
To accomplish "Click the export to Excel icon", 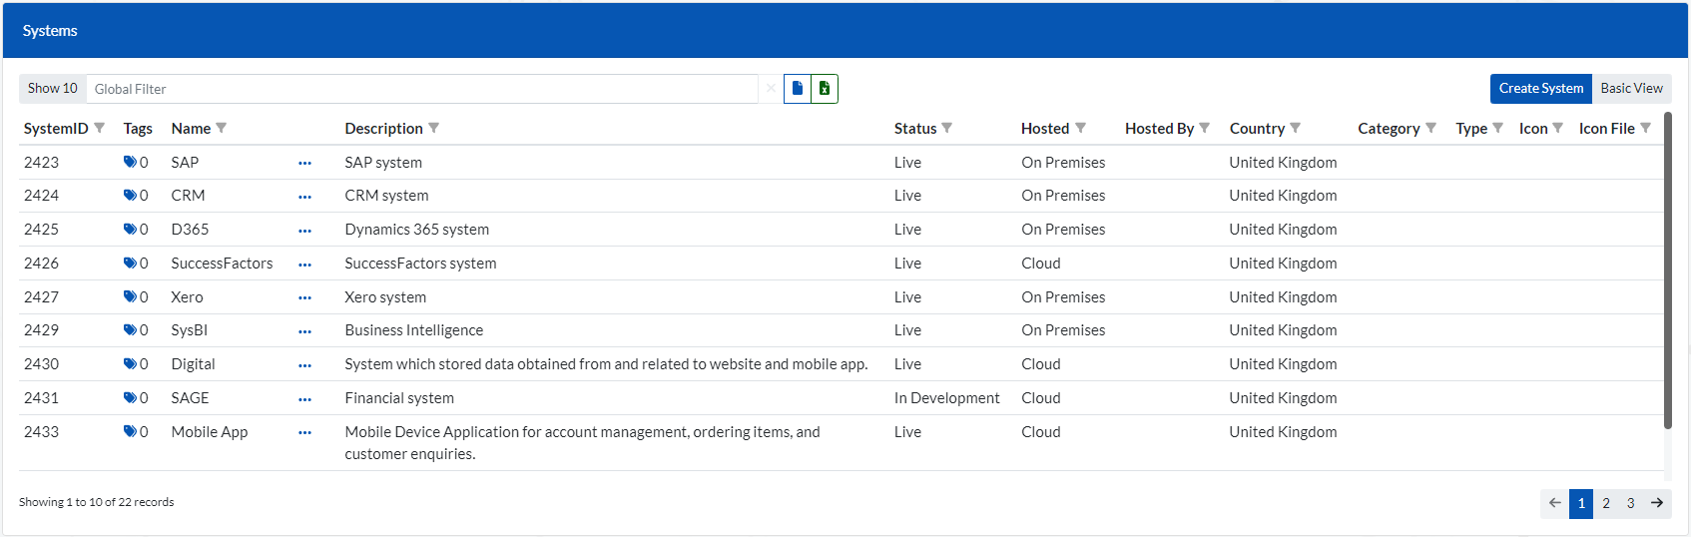I will 825,89.
